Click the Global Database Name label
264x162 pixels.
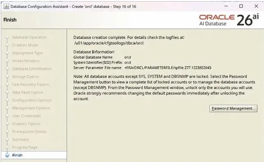(93, 57)
